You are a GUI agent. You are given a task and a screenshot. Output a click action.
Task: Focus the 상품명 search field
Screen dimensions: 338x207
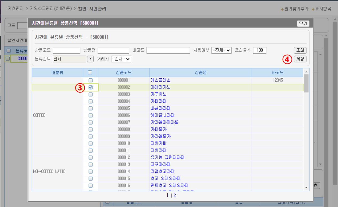point(113,50)
